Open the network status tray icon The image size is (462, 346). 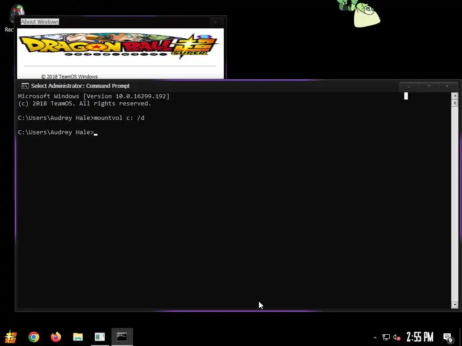[x=386, y=337]
